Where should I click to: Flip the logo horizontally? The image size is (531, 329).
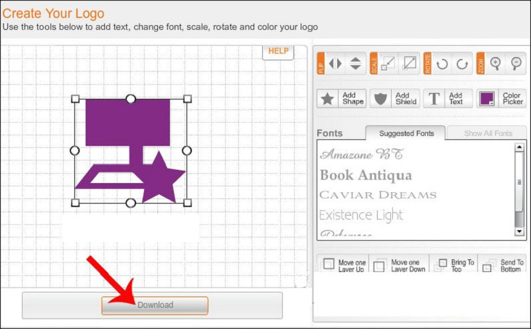335,63
